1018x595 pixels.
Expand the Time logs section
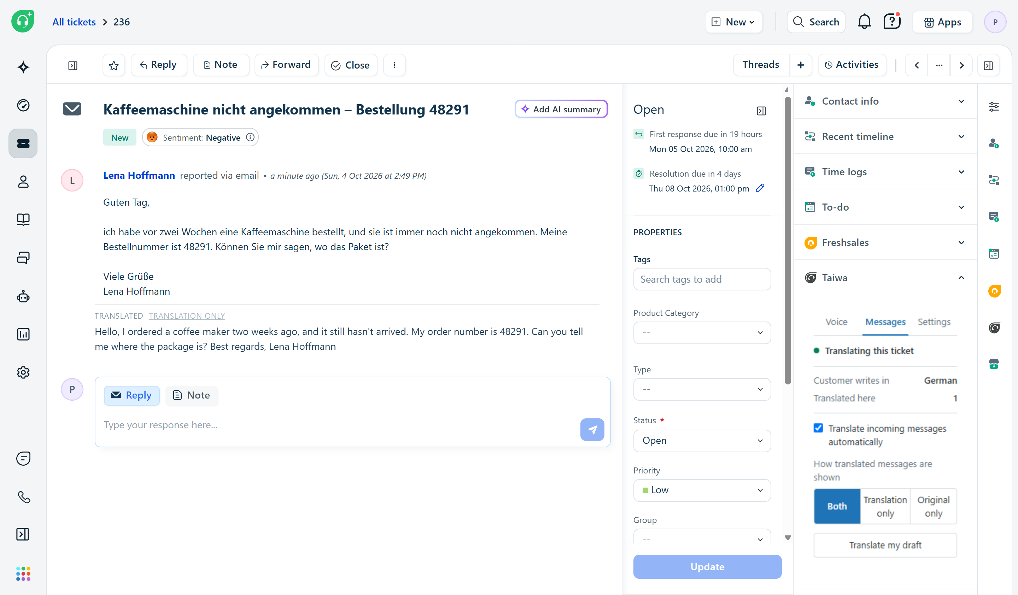pyautogui.click(x=885, y=172)
